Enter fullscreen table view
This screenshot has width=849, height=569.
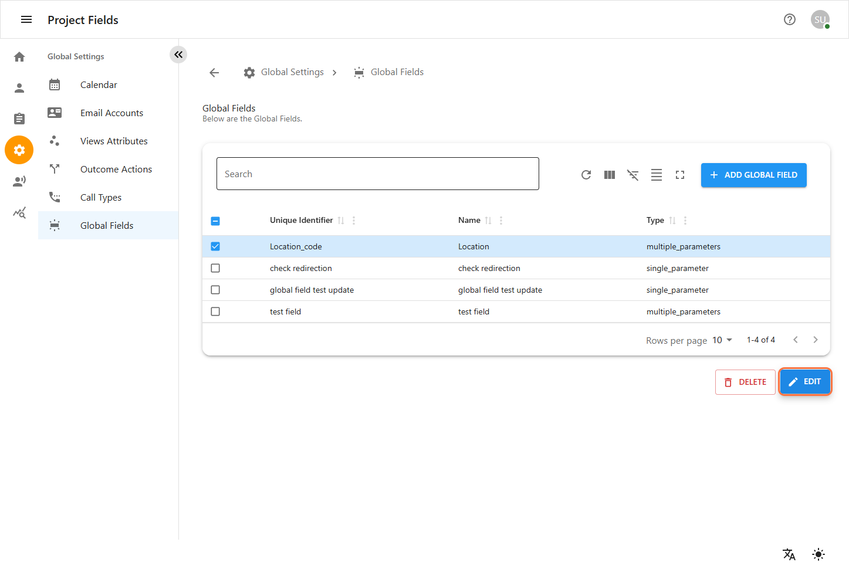point(679,175)
